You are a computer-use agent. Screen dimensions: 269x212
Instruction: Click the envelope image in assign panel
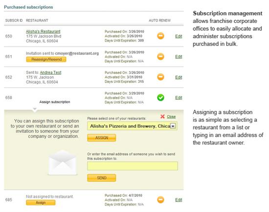coord(63,163)
